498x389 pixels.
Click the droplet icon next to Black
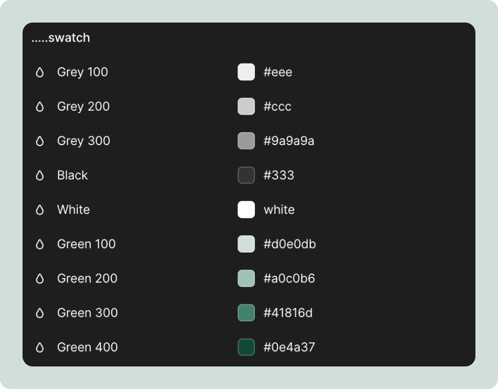41,175
